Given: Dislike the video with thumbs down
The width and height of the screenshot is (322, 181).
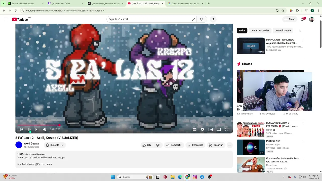Looking at the screenshot, I should pos(158,145).
